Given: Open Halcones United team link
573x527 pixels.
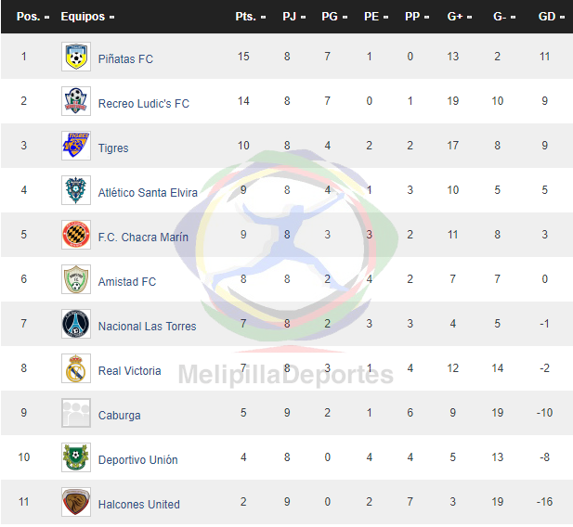Looking at the screenshot, I should (139, 505).
